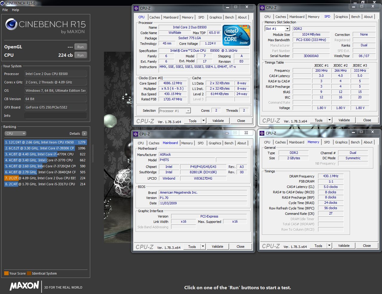Click Validate in the CPU tab window
This screenshot has width=382, height=294.
click(218, 121)
